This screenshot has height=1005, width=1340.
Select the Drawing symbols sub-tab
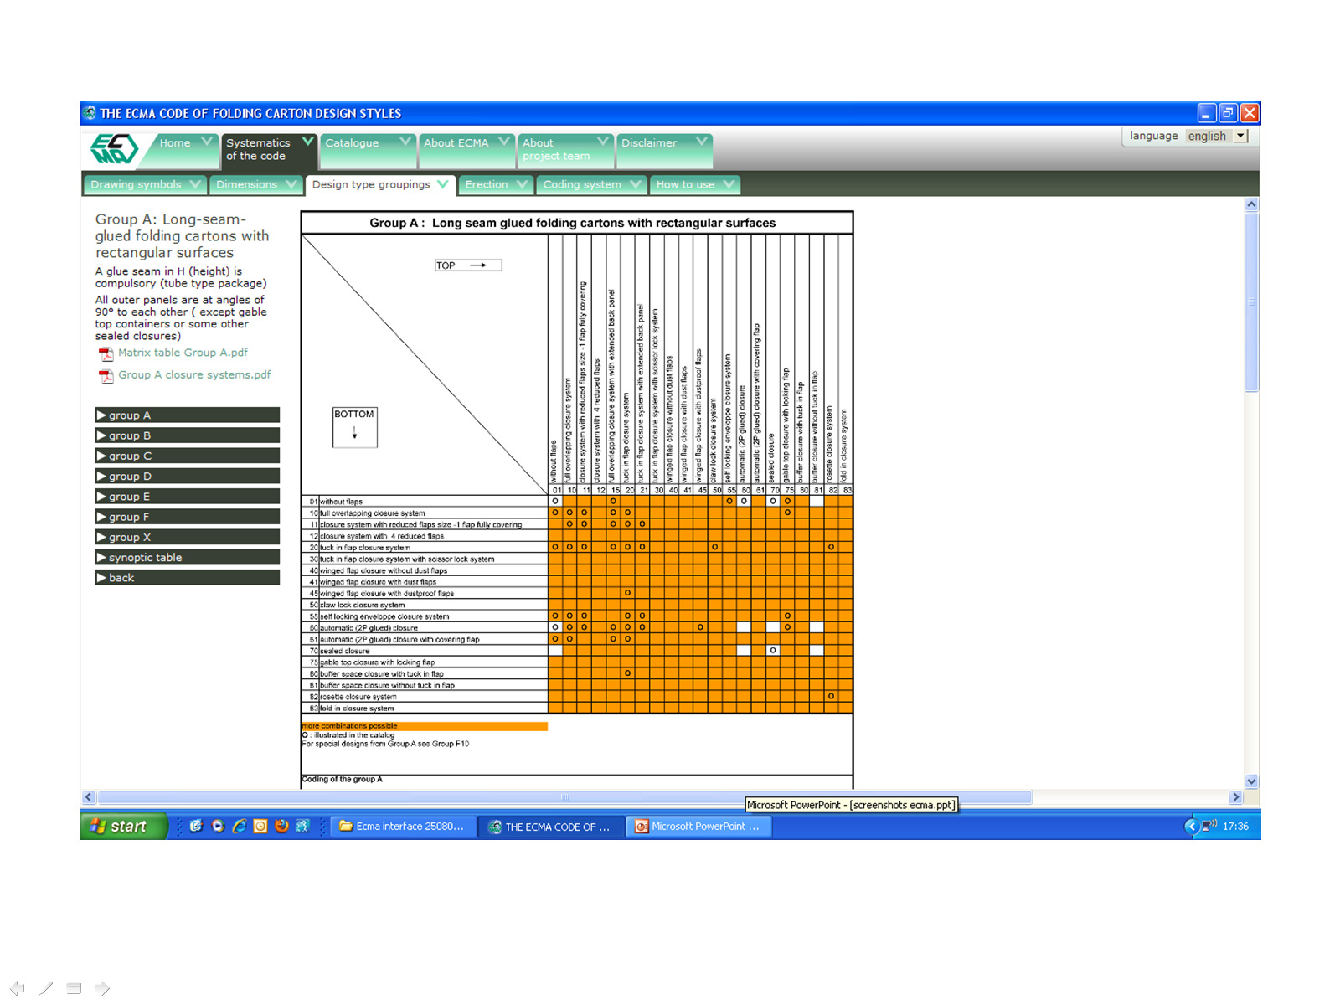(145, 184)
